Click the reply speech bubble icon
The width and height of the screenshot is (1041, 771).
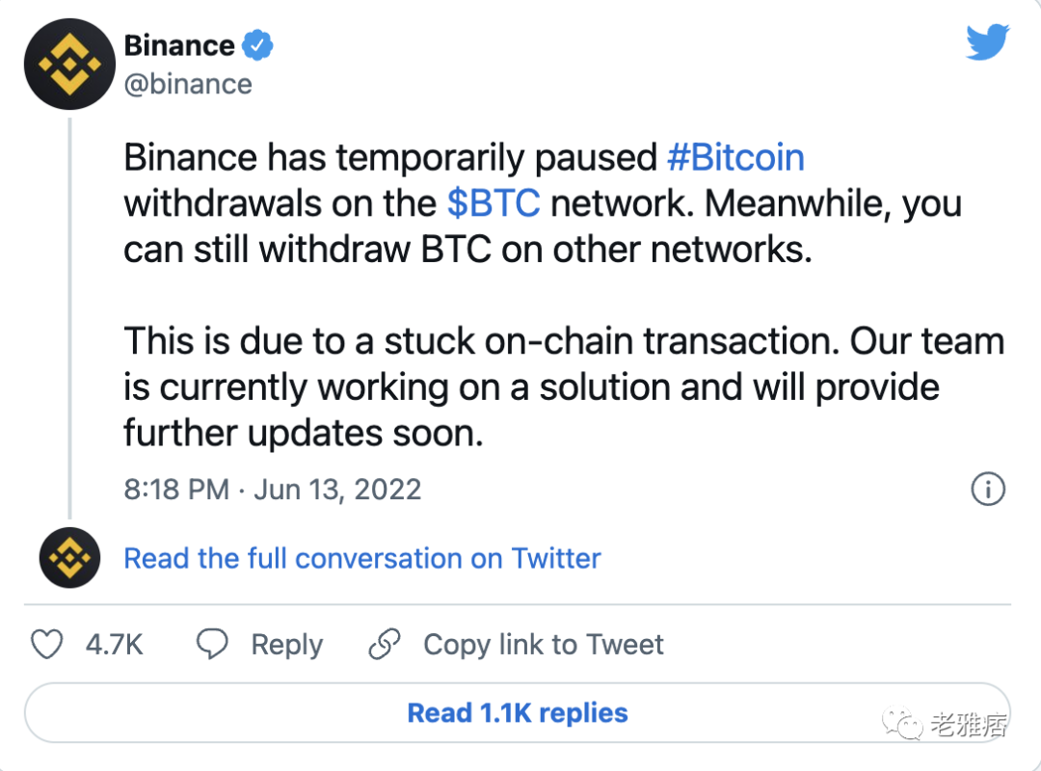[x=212, y=645]
